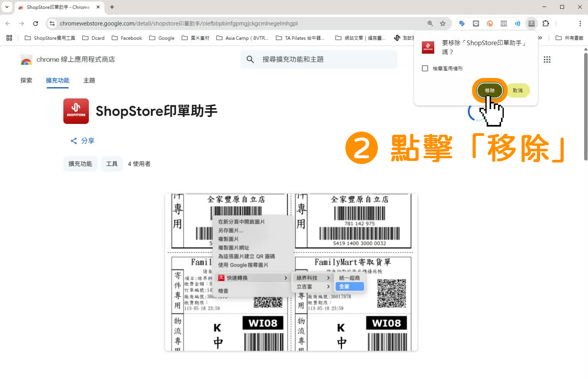Screen dimensions: 588x379
Task: Click the ShopStore red app logo
Action: pos(76,111)
